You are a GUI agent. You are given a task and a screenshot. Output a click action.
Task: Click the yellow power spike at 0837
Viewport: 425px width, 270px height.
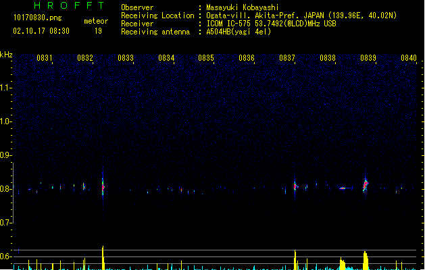(295, 260)
